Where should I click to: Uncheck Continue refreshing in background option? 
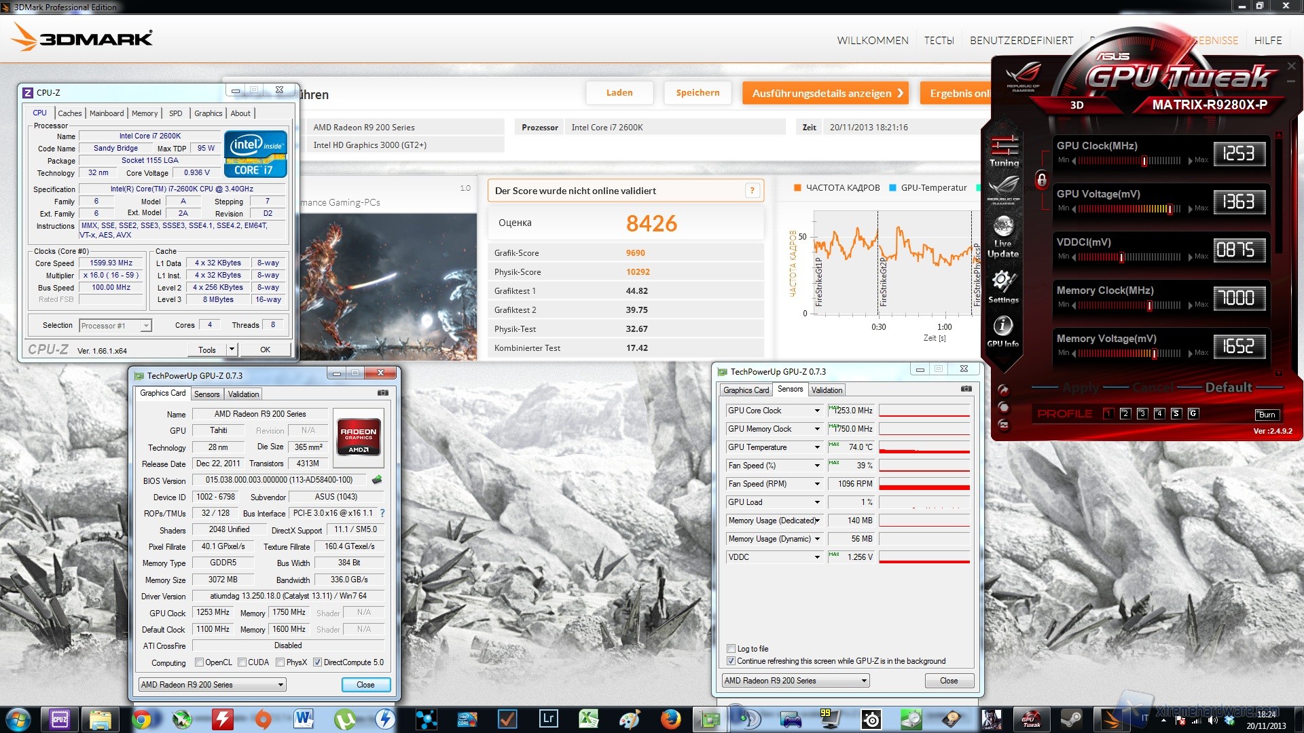tap(731, 661)
